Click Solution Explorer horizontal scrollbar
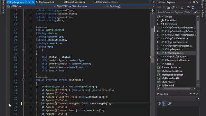This screenshot has height=116, width=206. coord(177,89)
